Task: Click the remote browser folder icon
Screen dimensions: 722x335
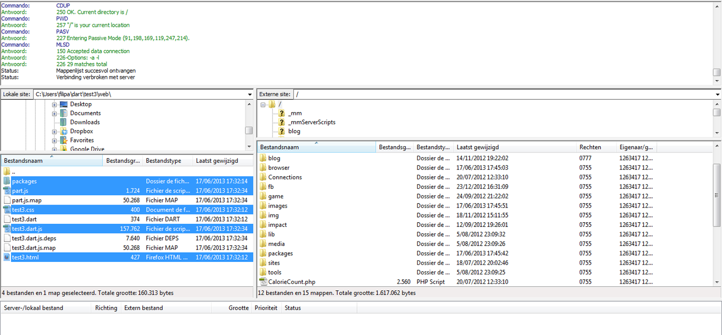Action: [263, 168]
